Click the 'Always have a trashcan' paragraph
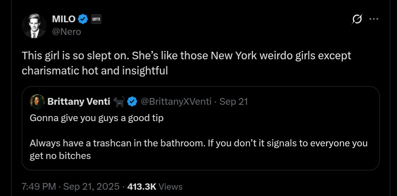This screenshot has height=196, width=397. coord(198,143)
